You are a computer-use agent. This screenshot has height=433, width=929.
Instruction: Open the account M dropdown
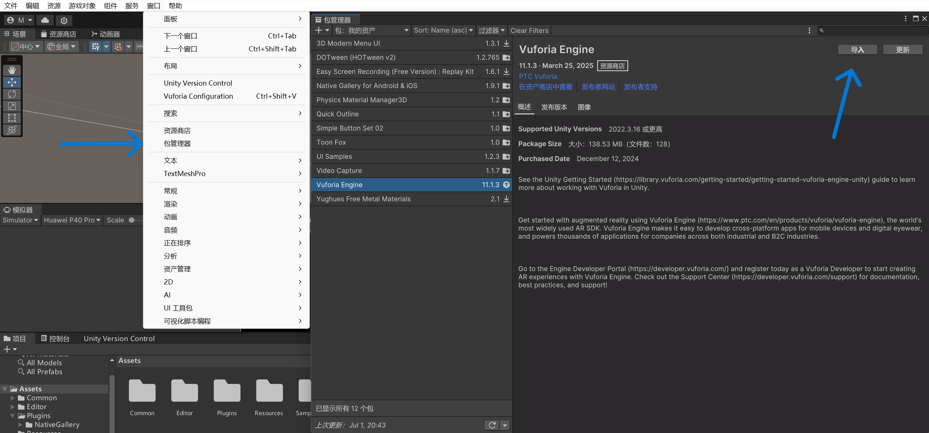click(x=20, y=20)
